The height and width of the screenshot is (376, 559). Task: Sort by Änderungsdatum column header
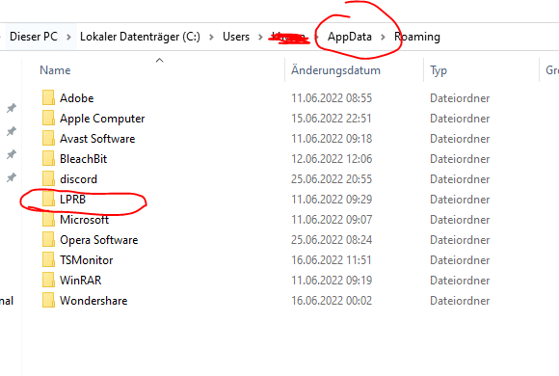[x=335, y=70]
